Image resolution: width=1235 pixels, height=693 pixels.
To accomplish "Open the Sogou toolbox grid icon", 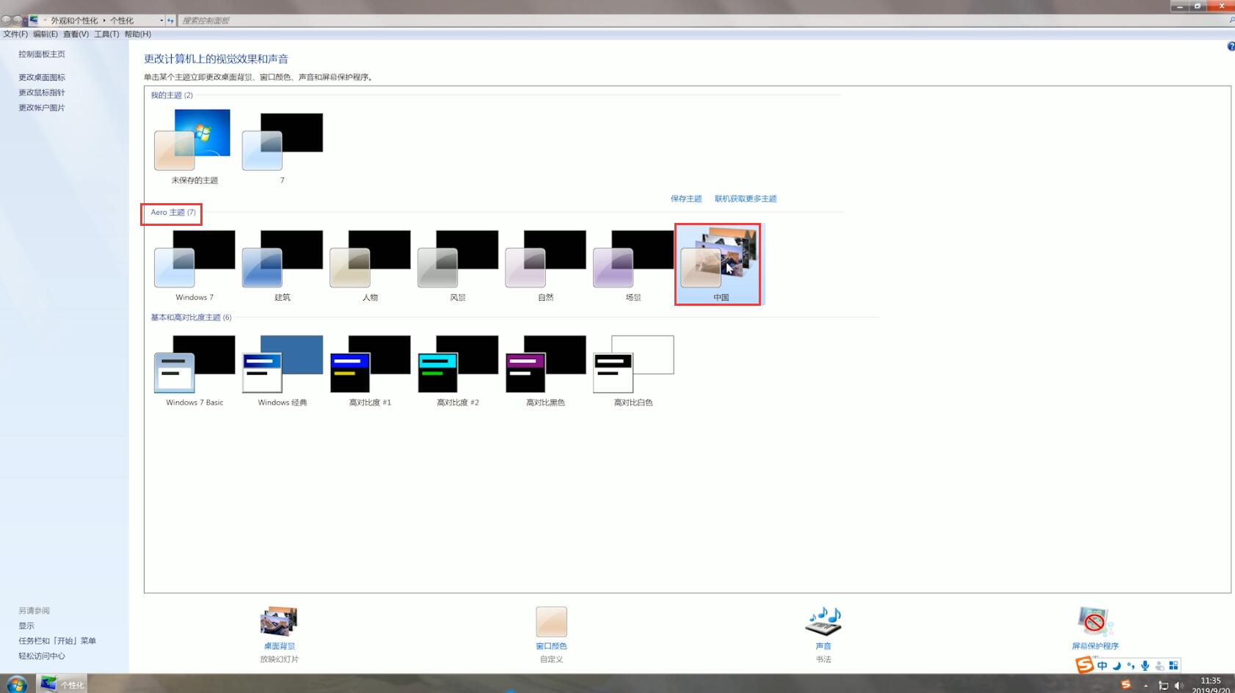I will point(1173,666).
